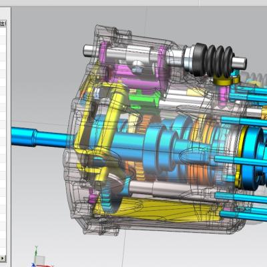The height and width of the screenshot is (267, 267).
Task: Select the black rubber bellows boot
Action: (213, 59)
